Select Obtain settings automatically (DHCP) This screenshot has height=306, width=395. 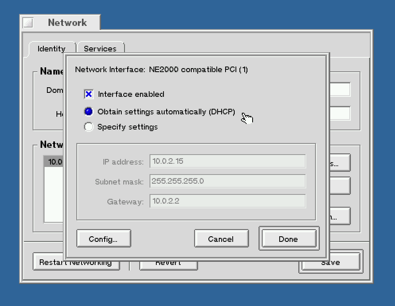(x=89, y=112)
